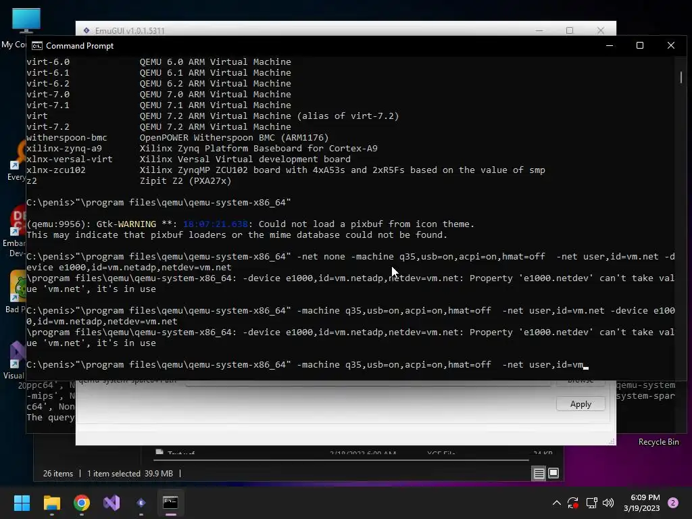Click the EmuGUI v1.0.1.5311 title text
Viewport: 692px width, 519px height.
[130, 31]
